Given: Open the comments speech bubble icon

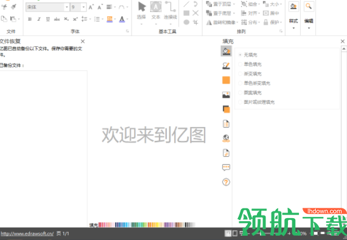Looking at the screenshot, I should tap(226, 167).
